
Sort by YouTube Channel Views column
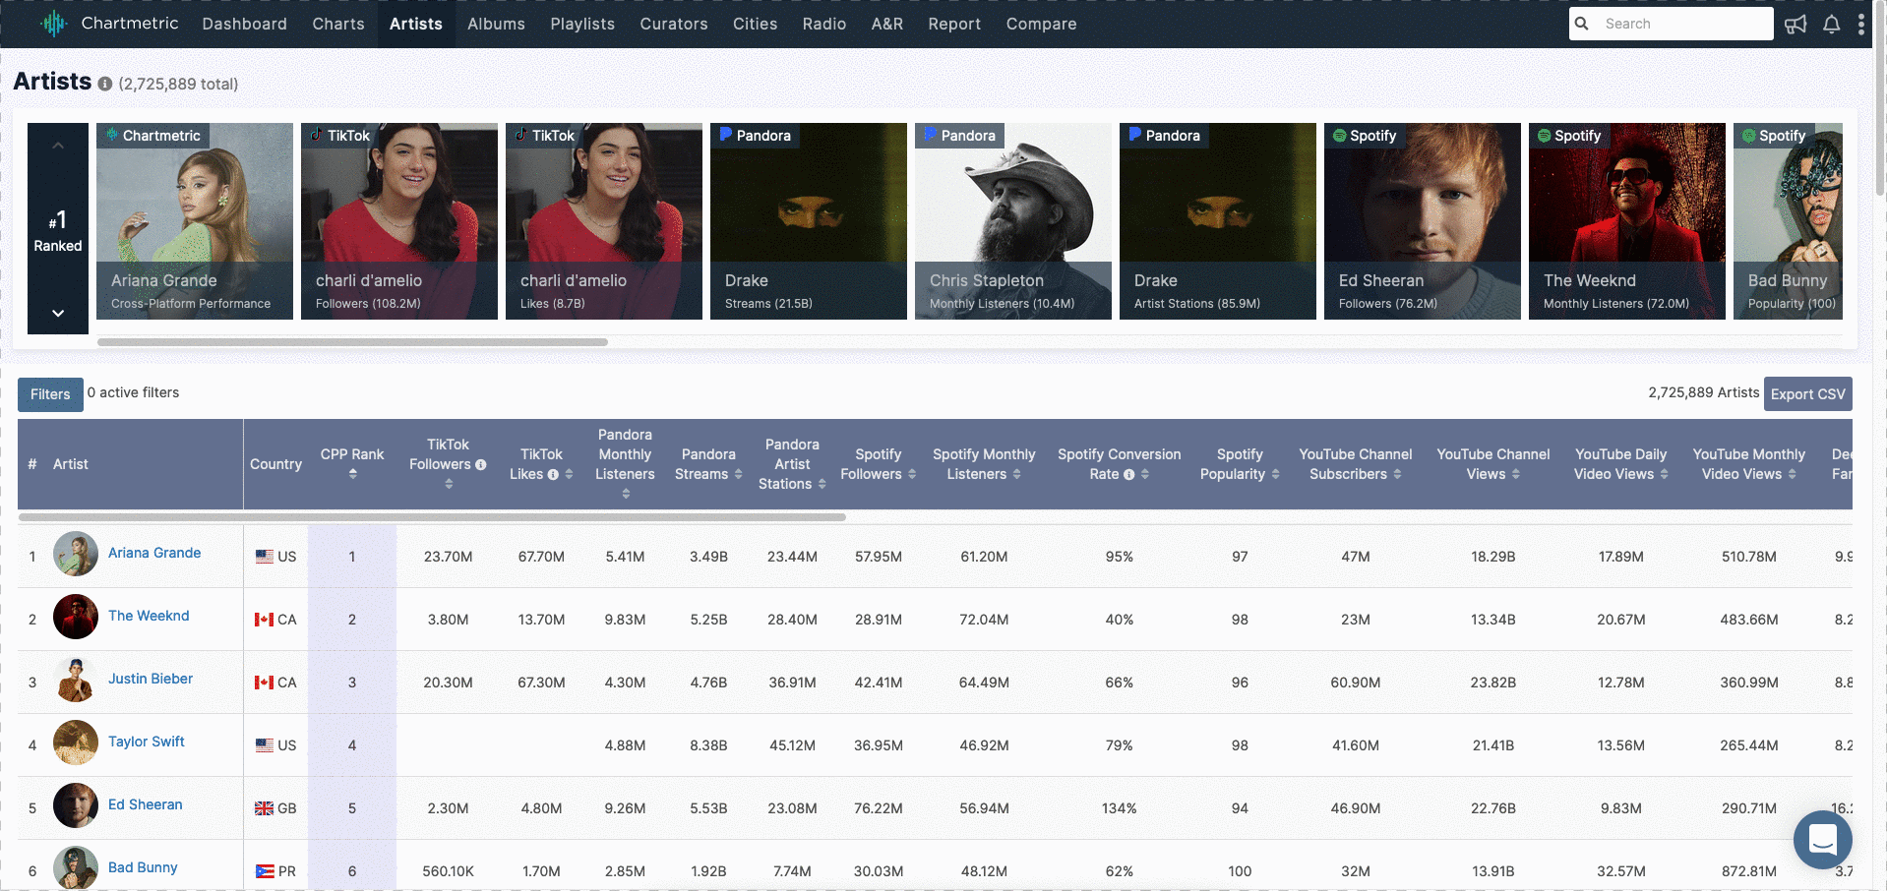(1515, 475)
